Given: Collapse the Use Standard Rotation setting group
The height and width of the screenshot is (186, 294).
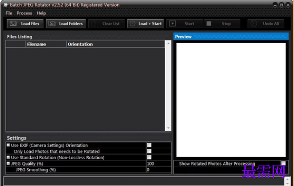Looking at the screenshot, I should click(x=8, y=157).
